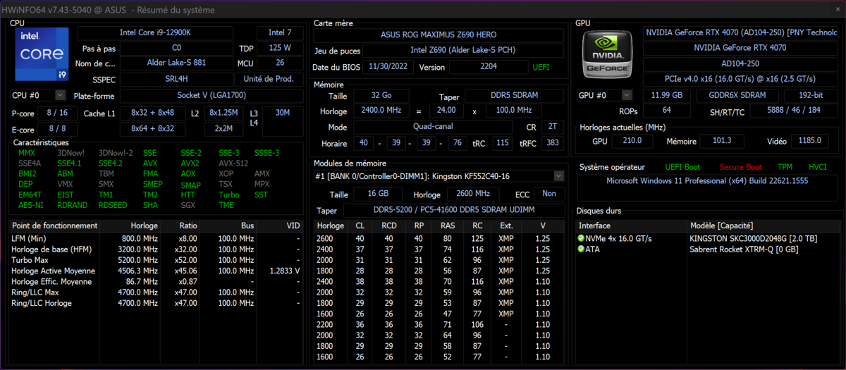
Task: Click the 1.2833 V VID value
Action: coord(285,271)
